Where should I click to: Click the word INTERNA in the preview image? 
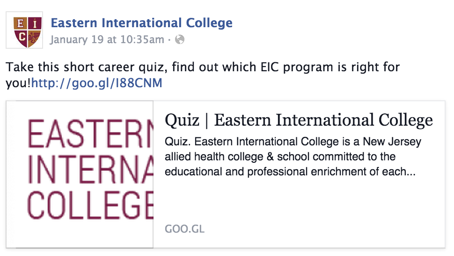(x=90, y=169)
